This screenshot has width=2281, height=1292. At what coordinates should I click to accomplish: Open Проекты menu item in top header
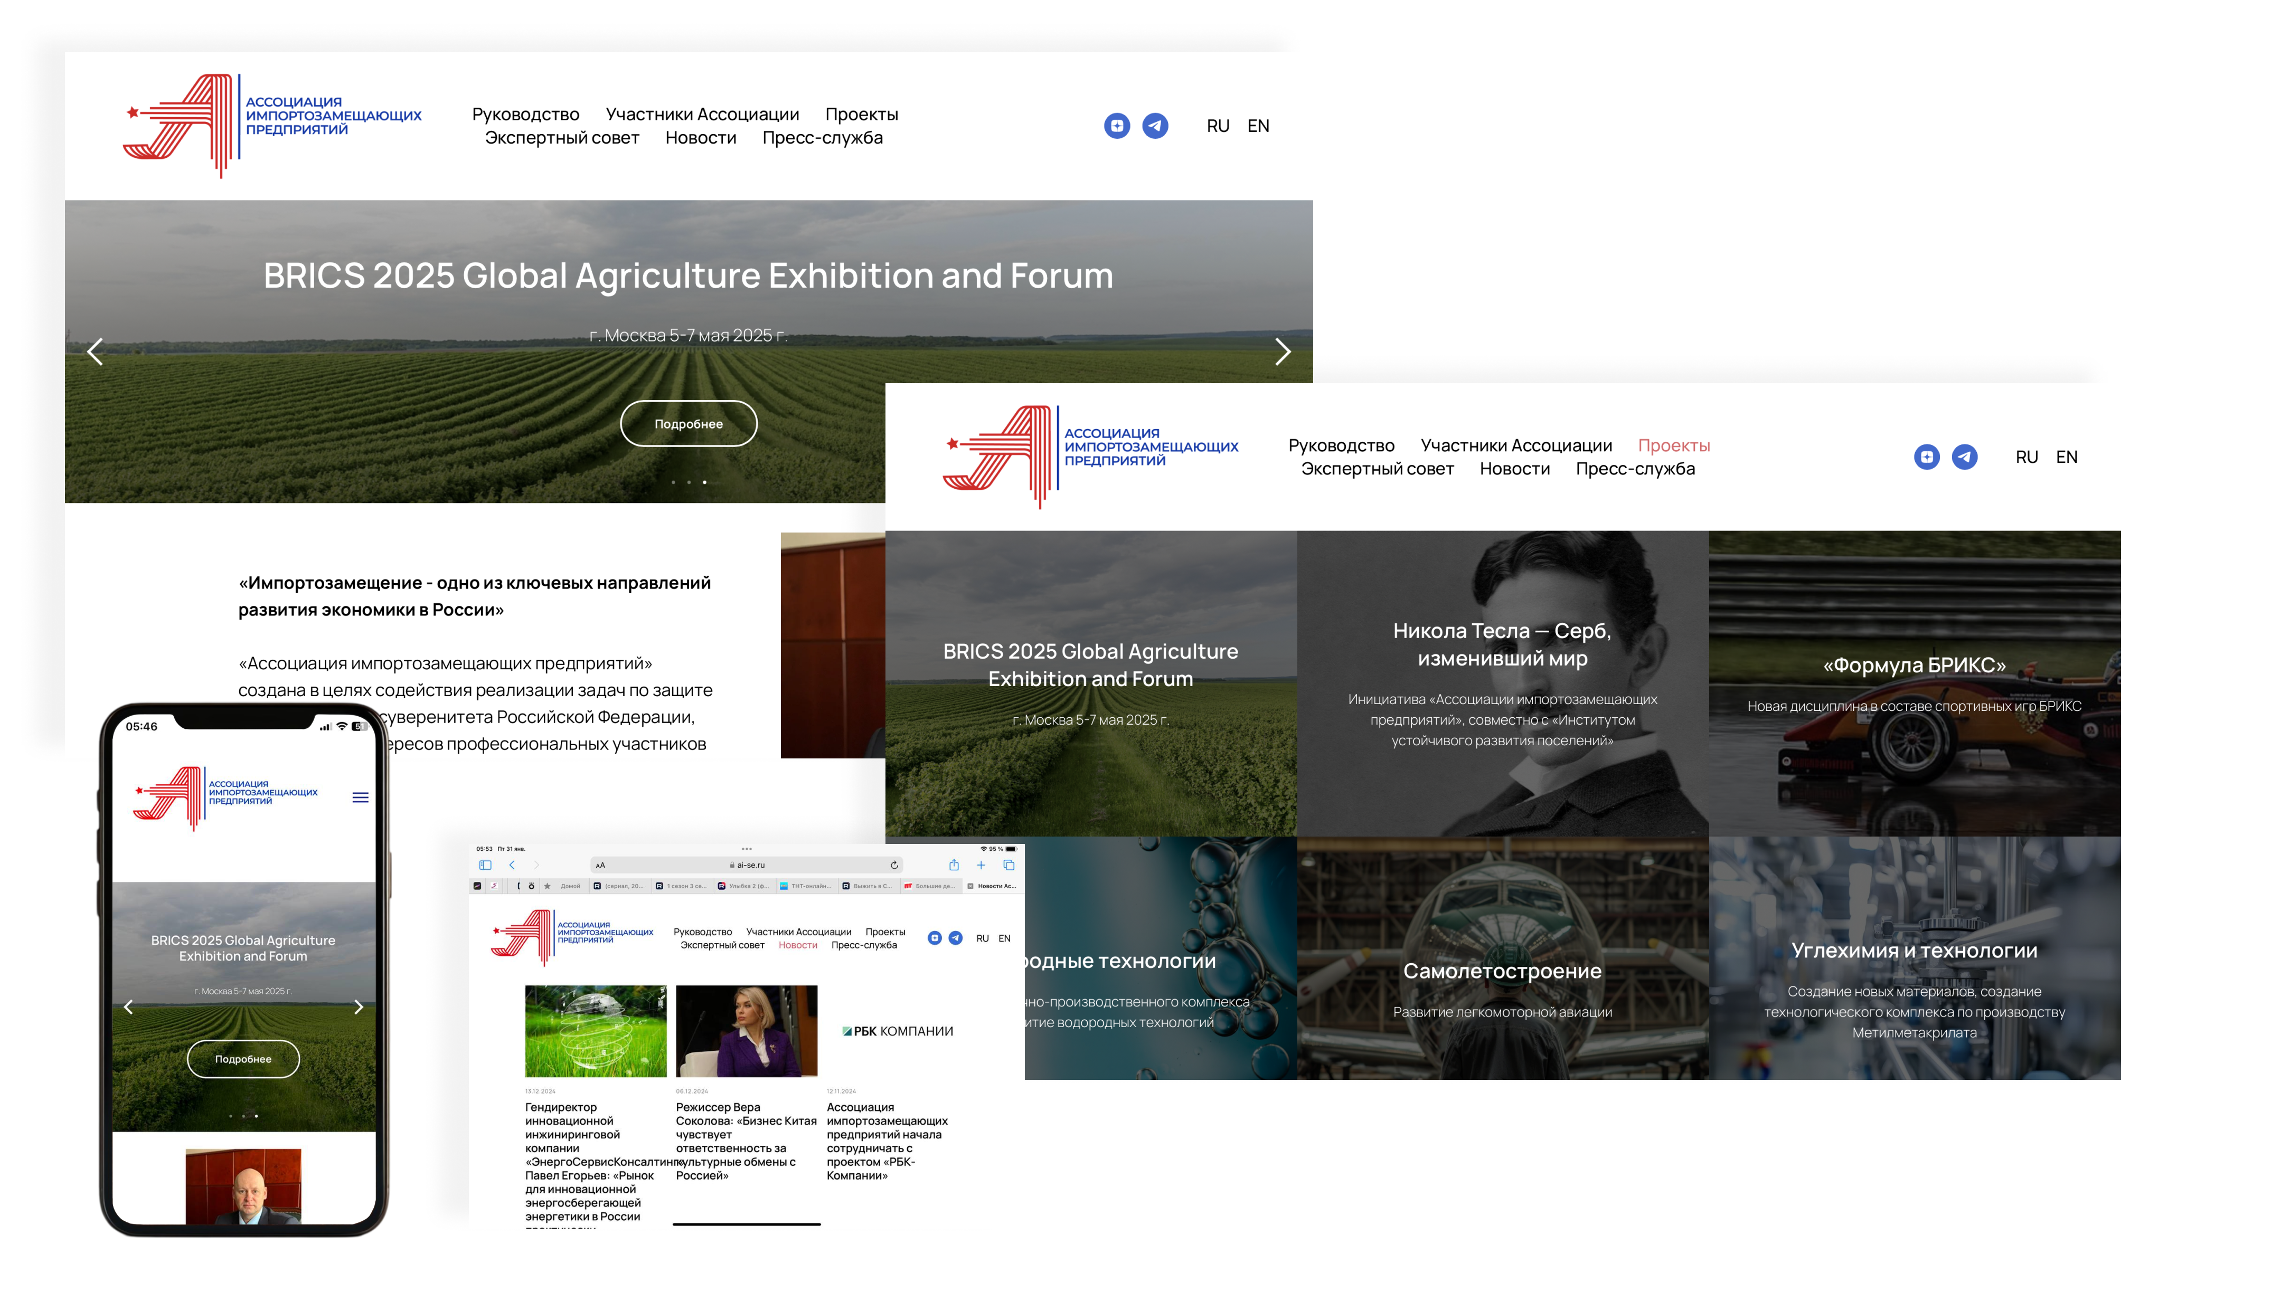tap(861, 115)
